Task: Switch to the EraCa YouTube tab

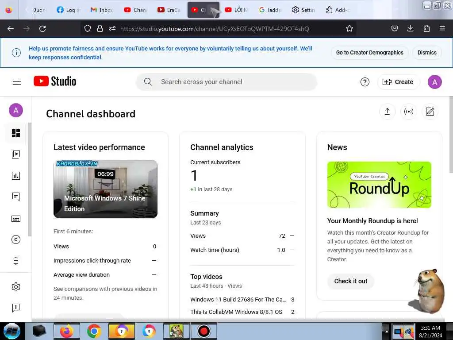Action: coord(169,10)
